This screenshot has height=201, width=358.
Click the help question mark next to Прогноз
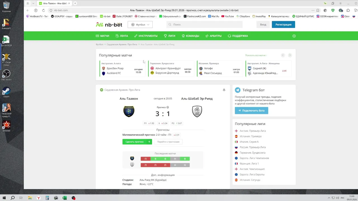click(168, 107)
